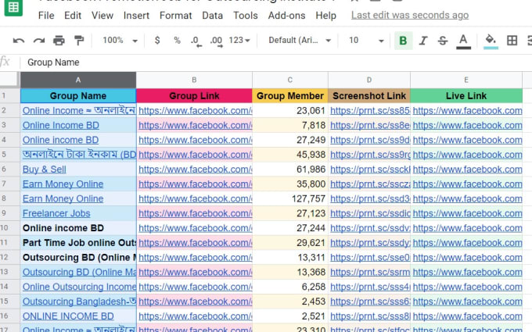This screenshot has height=332, width=532.
Task: Open the Insert menu
Action: click(136, 16)
